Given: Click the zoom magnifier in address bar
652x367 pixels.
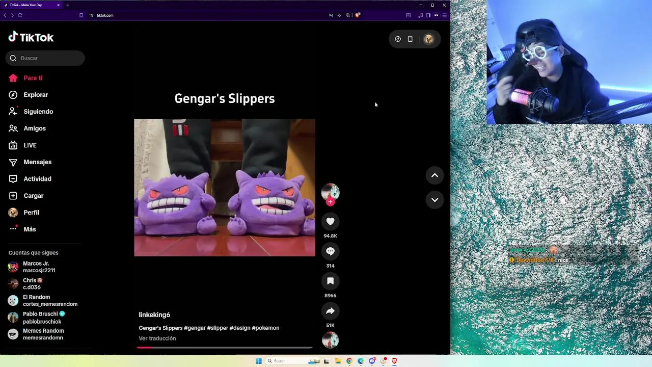Looking at the screenshot, I should tap(348, 15).
